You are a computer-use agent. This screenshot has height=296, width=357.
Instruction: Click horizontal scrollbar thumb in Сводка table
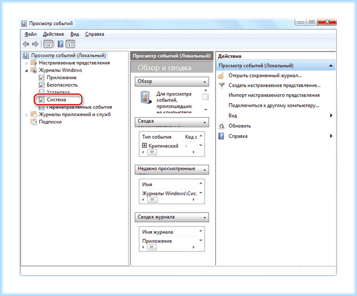pyautogui.click(x=152, y=152)
